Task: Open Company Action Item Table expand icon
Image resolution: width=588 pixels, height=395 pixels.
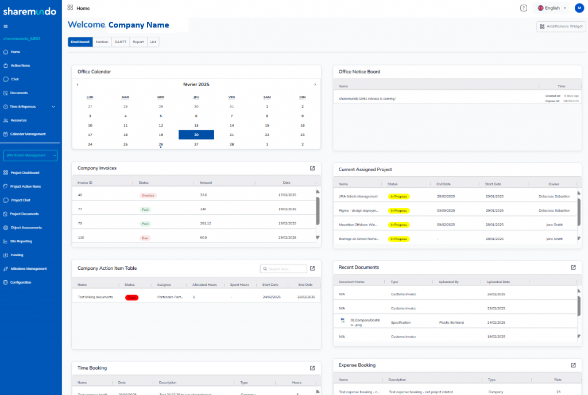Action: point(312,268)
